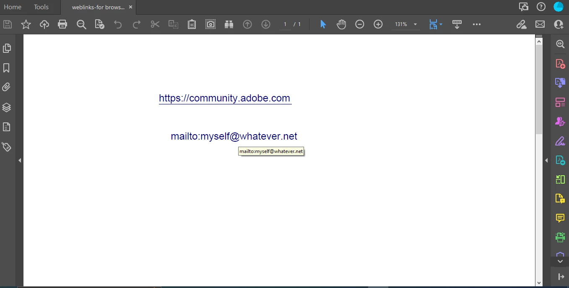Viewport: 569px width, 288px height.
Task: Open Create PDF tool in right pane
Action: pyautogui.click(x=560, y=64)
